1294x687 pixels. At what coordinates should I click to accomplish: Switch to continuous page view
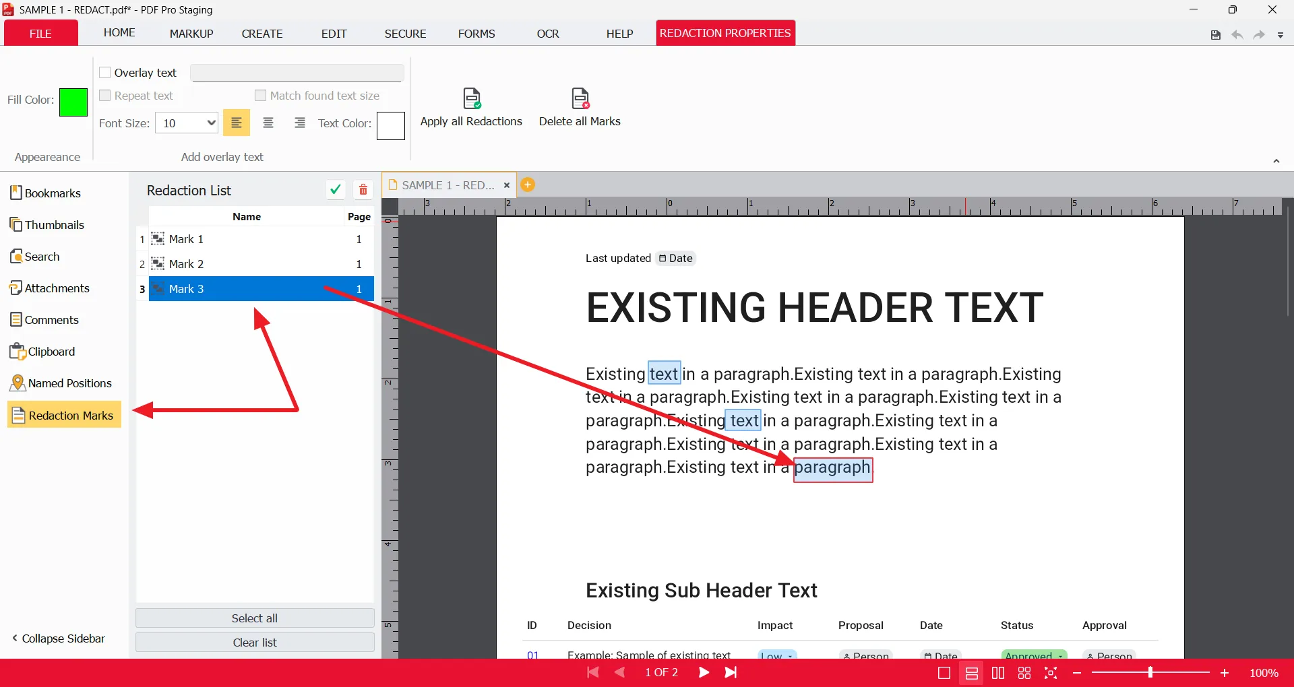972,673
